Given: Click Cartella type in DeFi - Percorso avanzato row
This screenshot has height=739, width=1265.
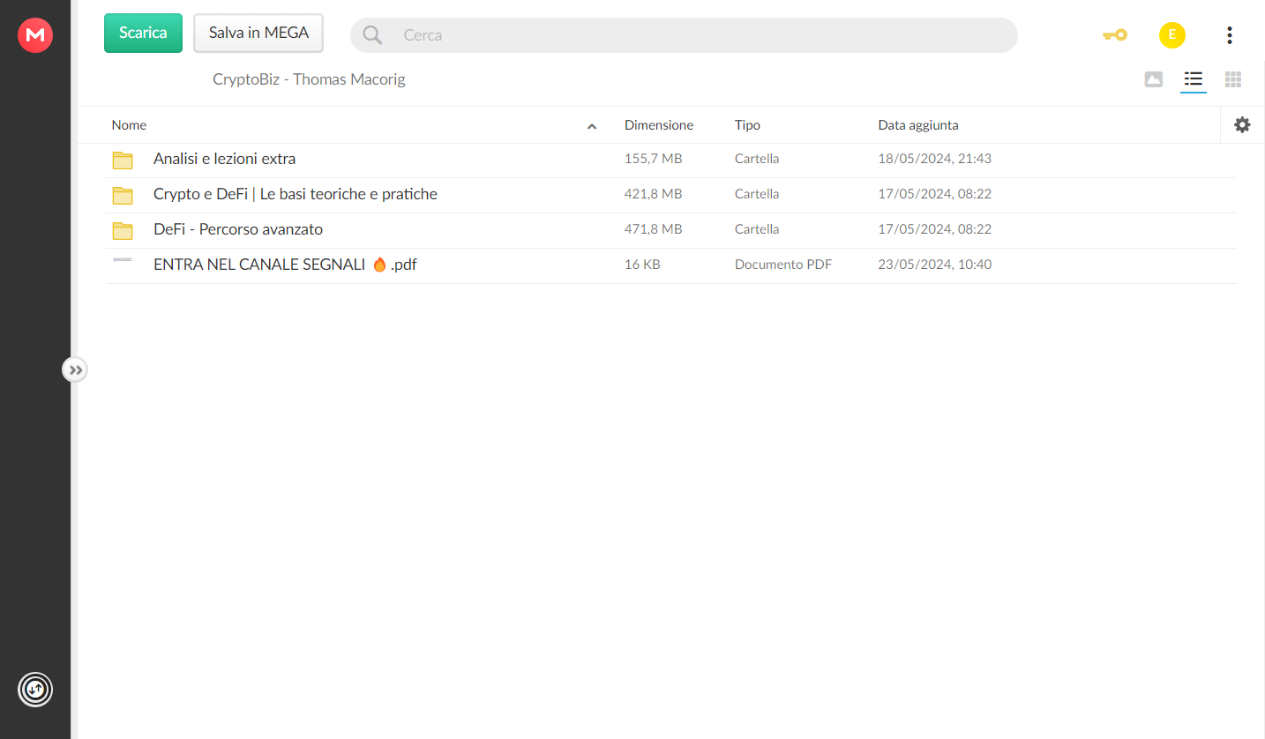Looking at the screenshot, I should click(757, 229).
